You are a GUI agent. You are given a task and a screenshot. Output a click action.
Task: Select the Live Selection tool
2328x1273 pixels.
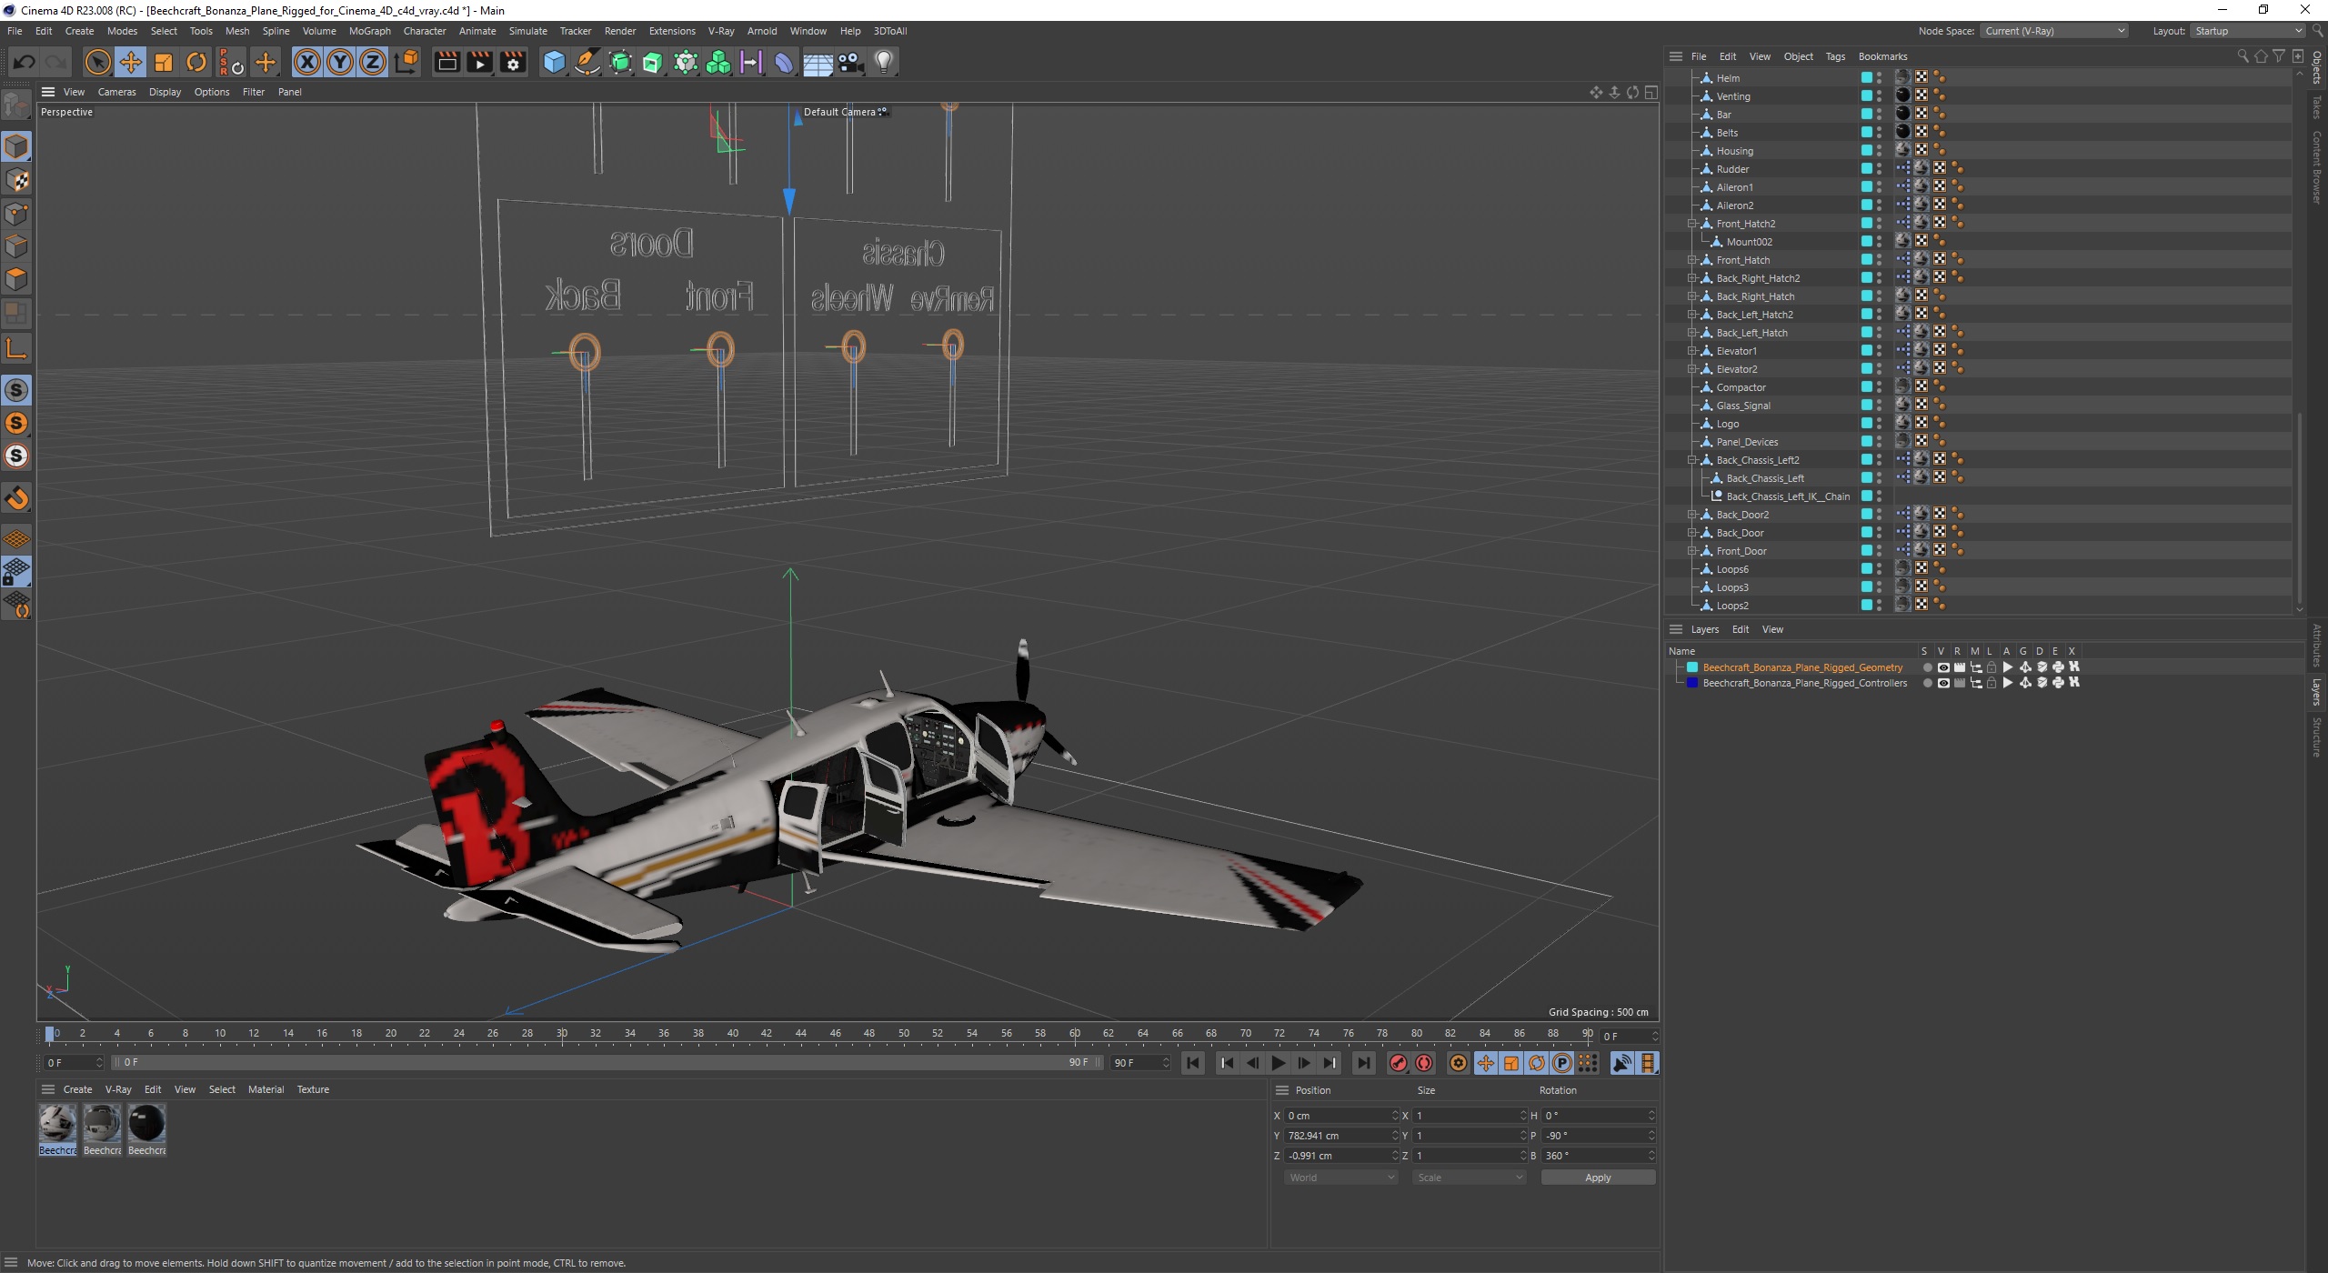97,62
